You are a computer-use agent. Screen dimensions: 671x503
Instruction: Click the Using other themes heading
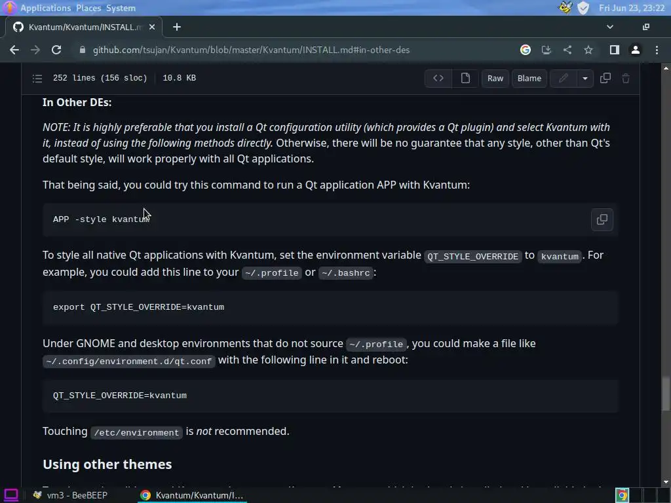coord(107,464)
